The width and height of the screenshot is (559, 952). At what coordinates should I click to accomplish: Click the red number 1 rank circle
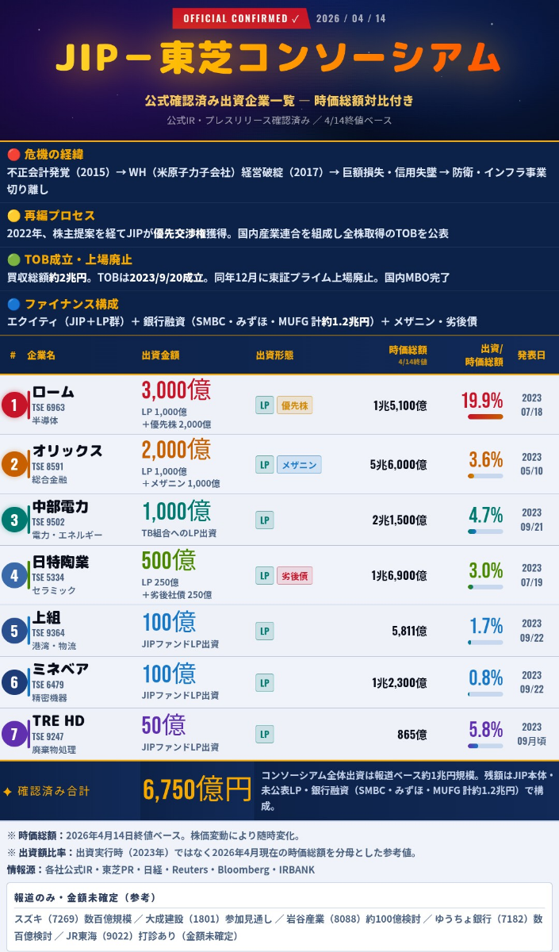click(14, 405)
